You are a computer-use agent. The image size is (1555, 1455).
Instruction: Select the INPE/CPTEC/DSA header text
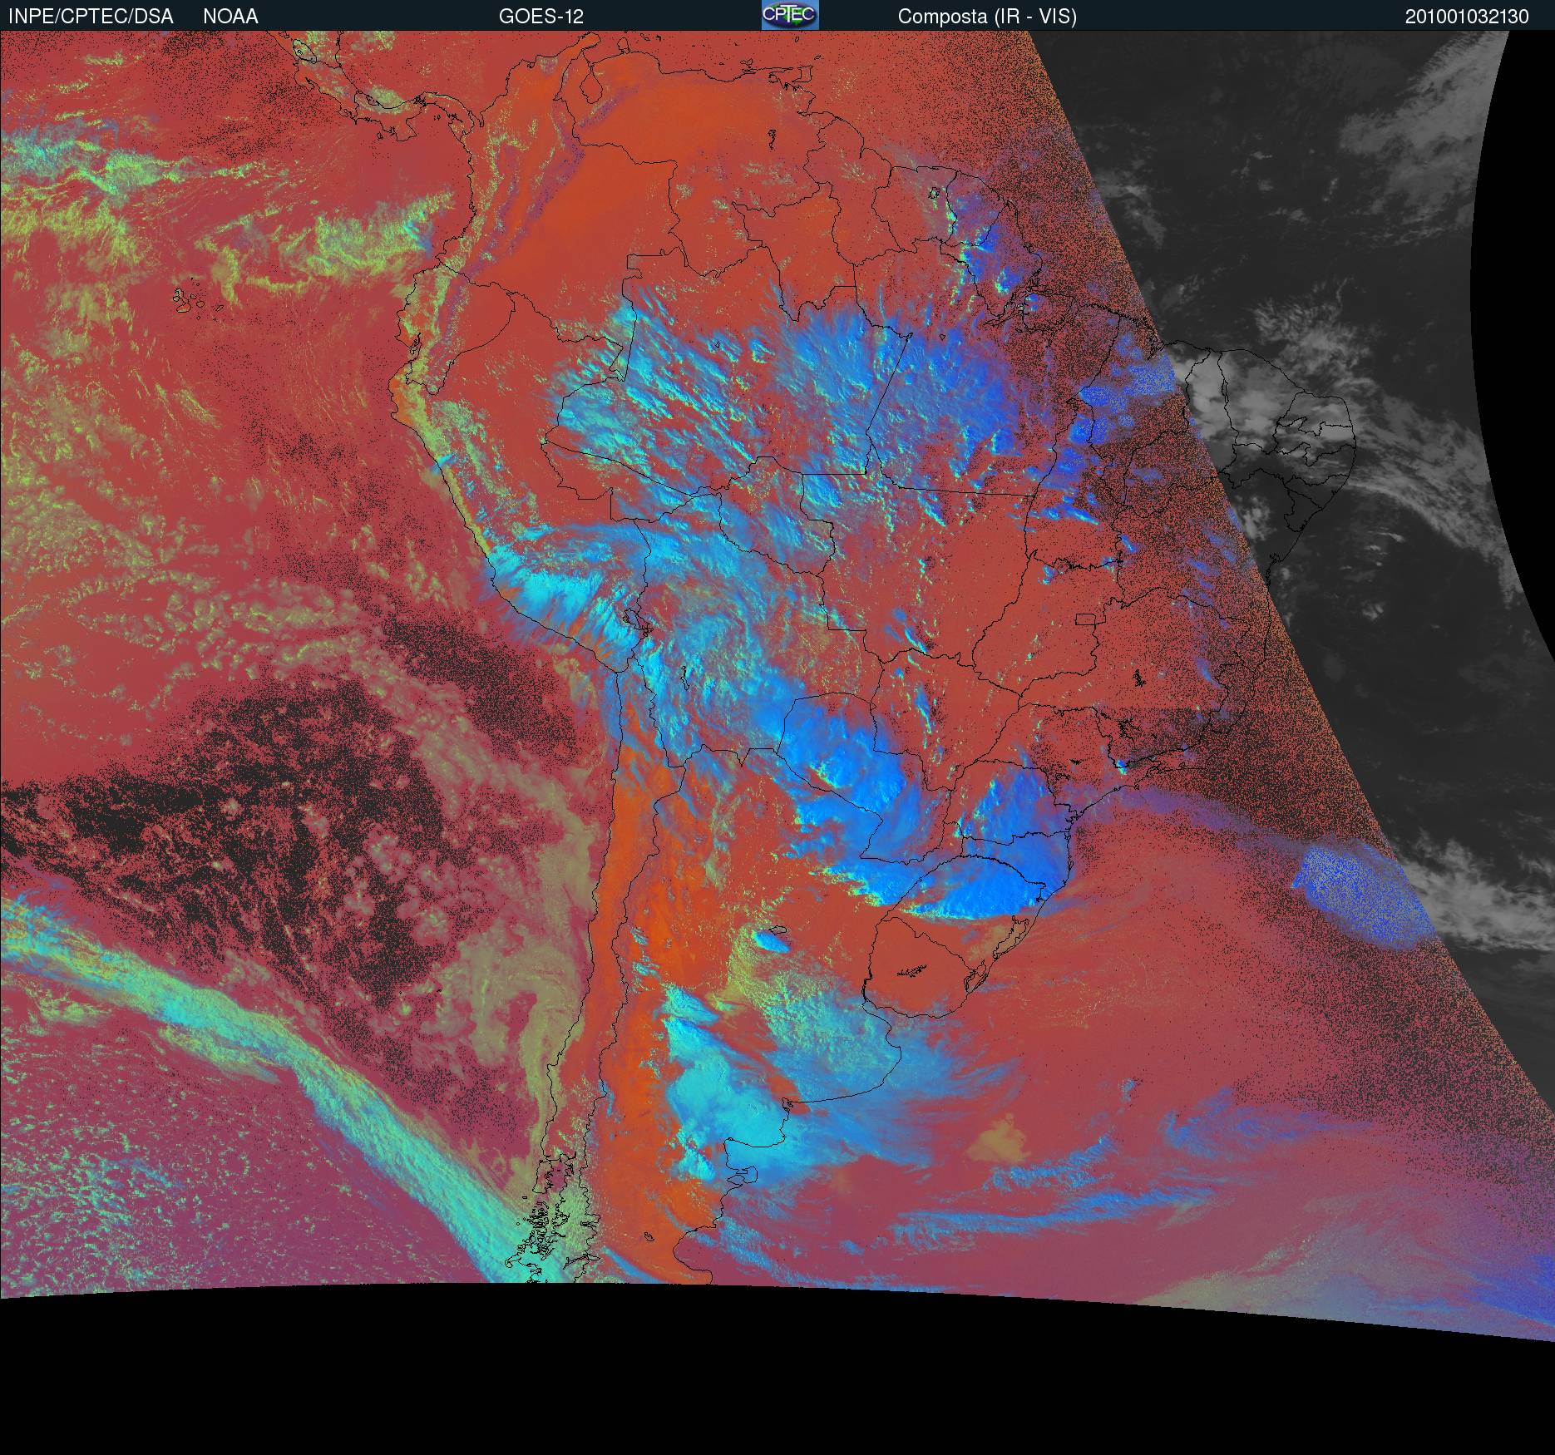click(91, 17)
